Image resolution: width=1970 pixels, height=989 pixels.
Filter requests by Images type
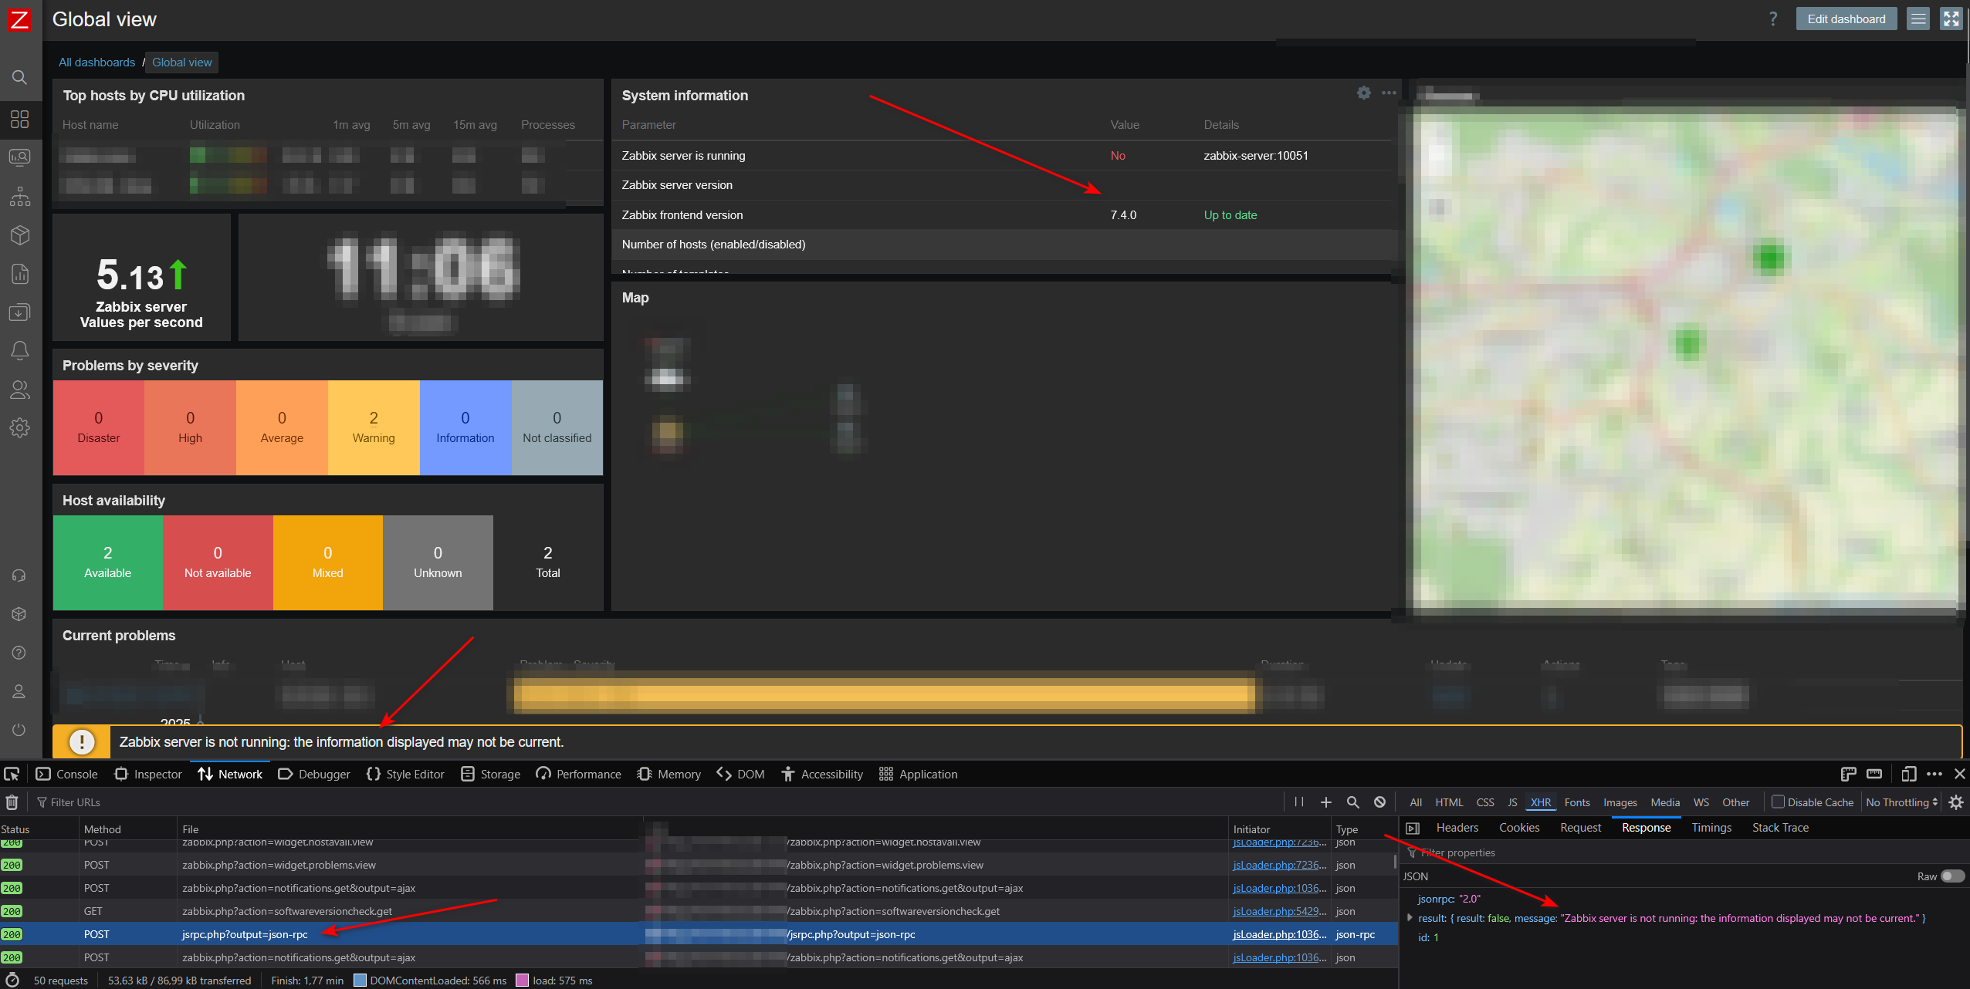1620,802
